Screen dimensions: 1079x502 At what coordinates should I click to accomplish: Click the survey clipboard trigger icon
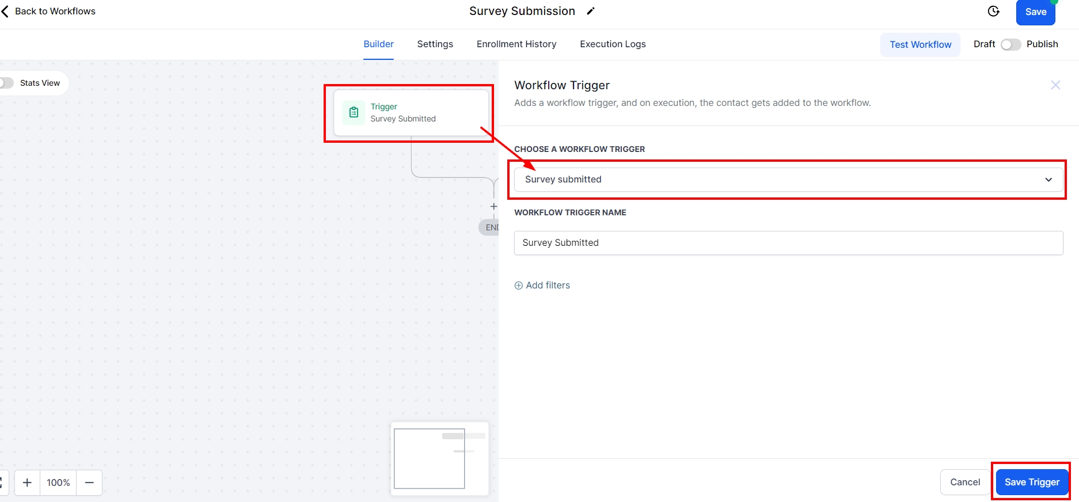[354, 112]
